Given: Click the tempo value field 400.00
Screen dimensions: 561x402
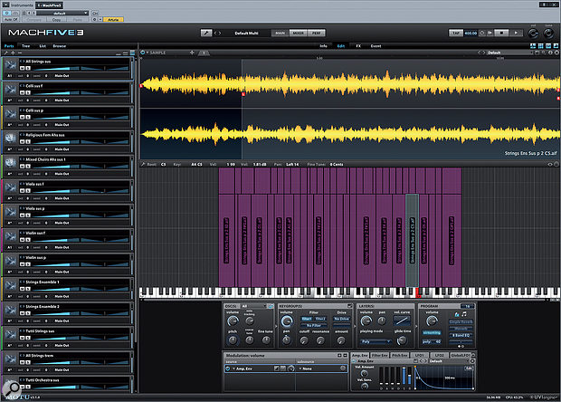Looking at the screenshot, I should click(x=471, y=33).
